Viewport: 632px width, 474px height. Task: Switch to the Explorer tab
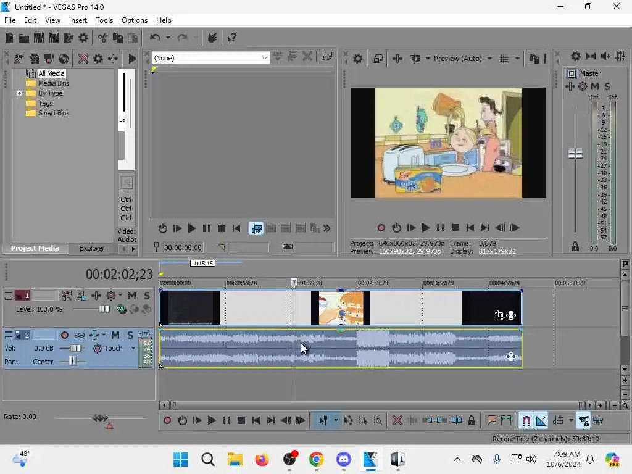pyautogui.click(x=91, y=248)
